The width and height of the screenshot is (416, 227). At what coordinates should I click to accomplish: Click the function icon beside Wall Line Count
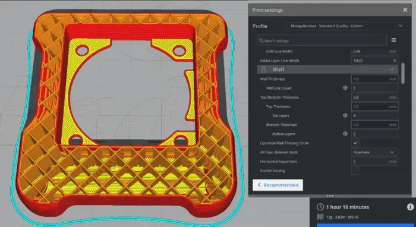point(345,88)
